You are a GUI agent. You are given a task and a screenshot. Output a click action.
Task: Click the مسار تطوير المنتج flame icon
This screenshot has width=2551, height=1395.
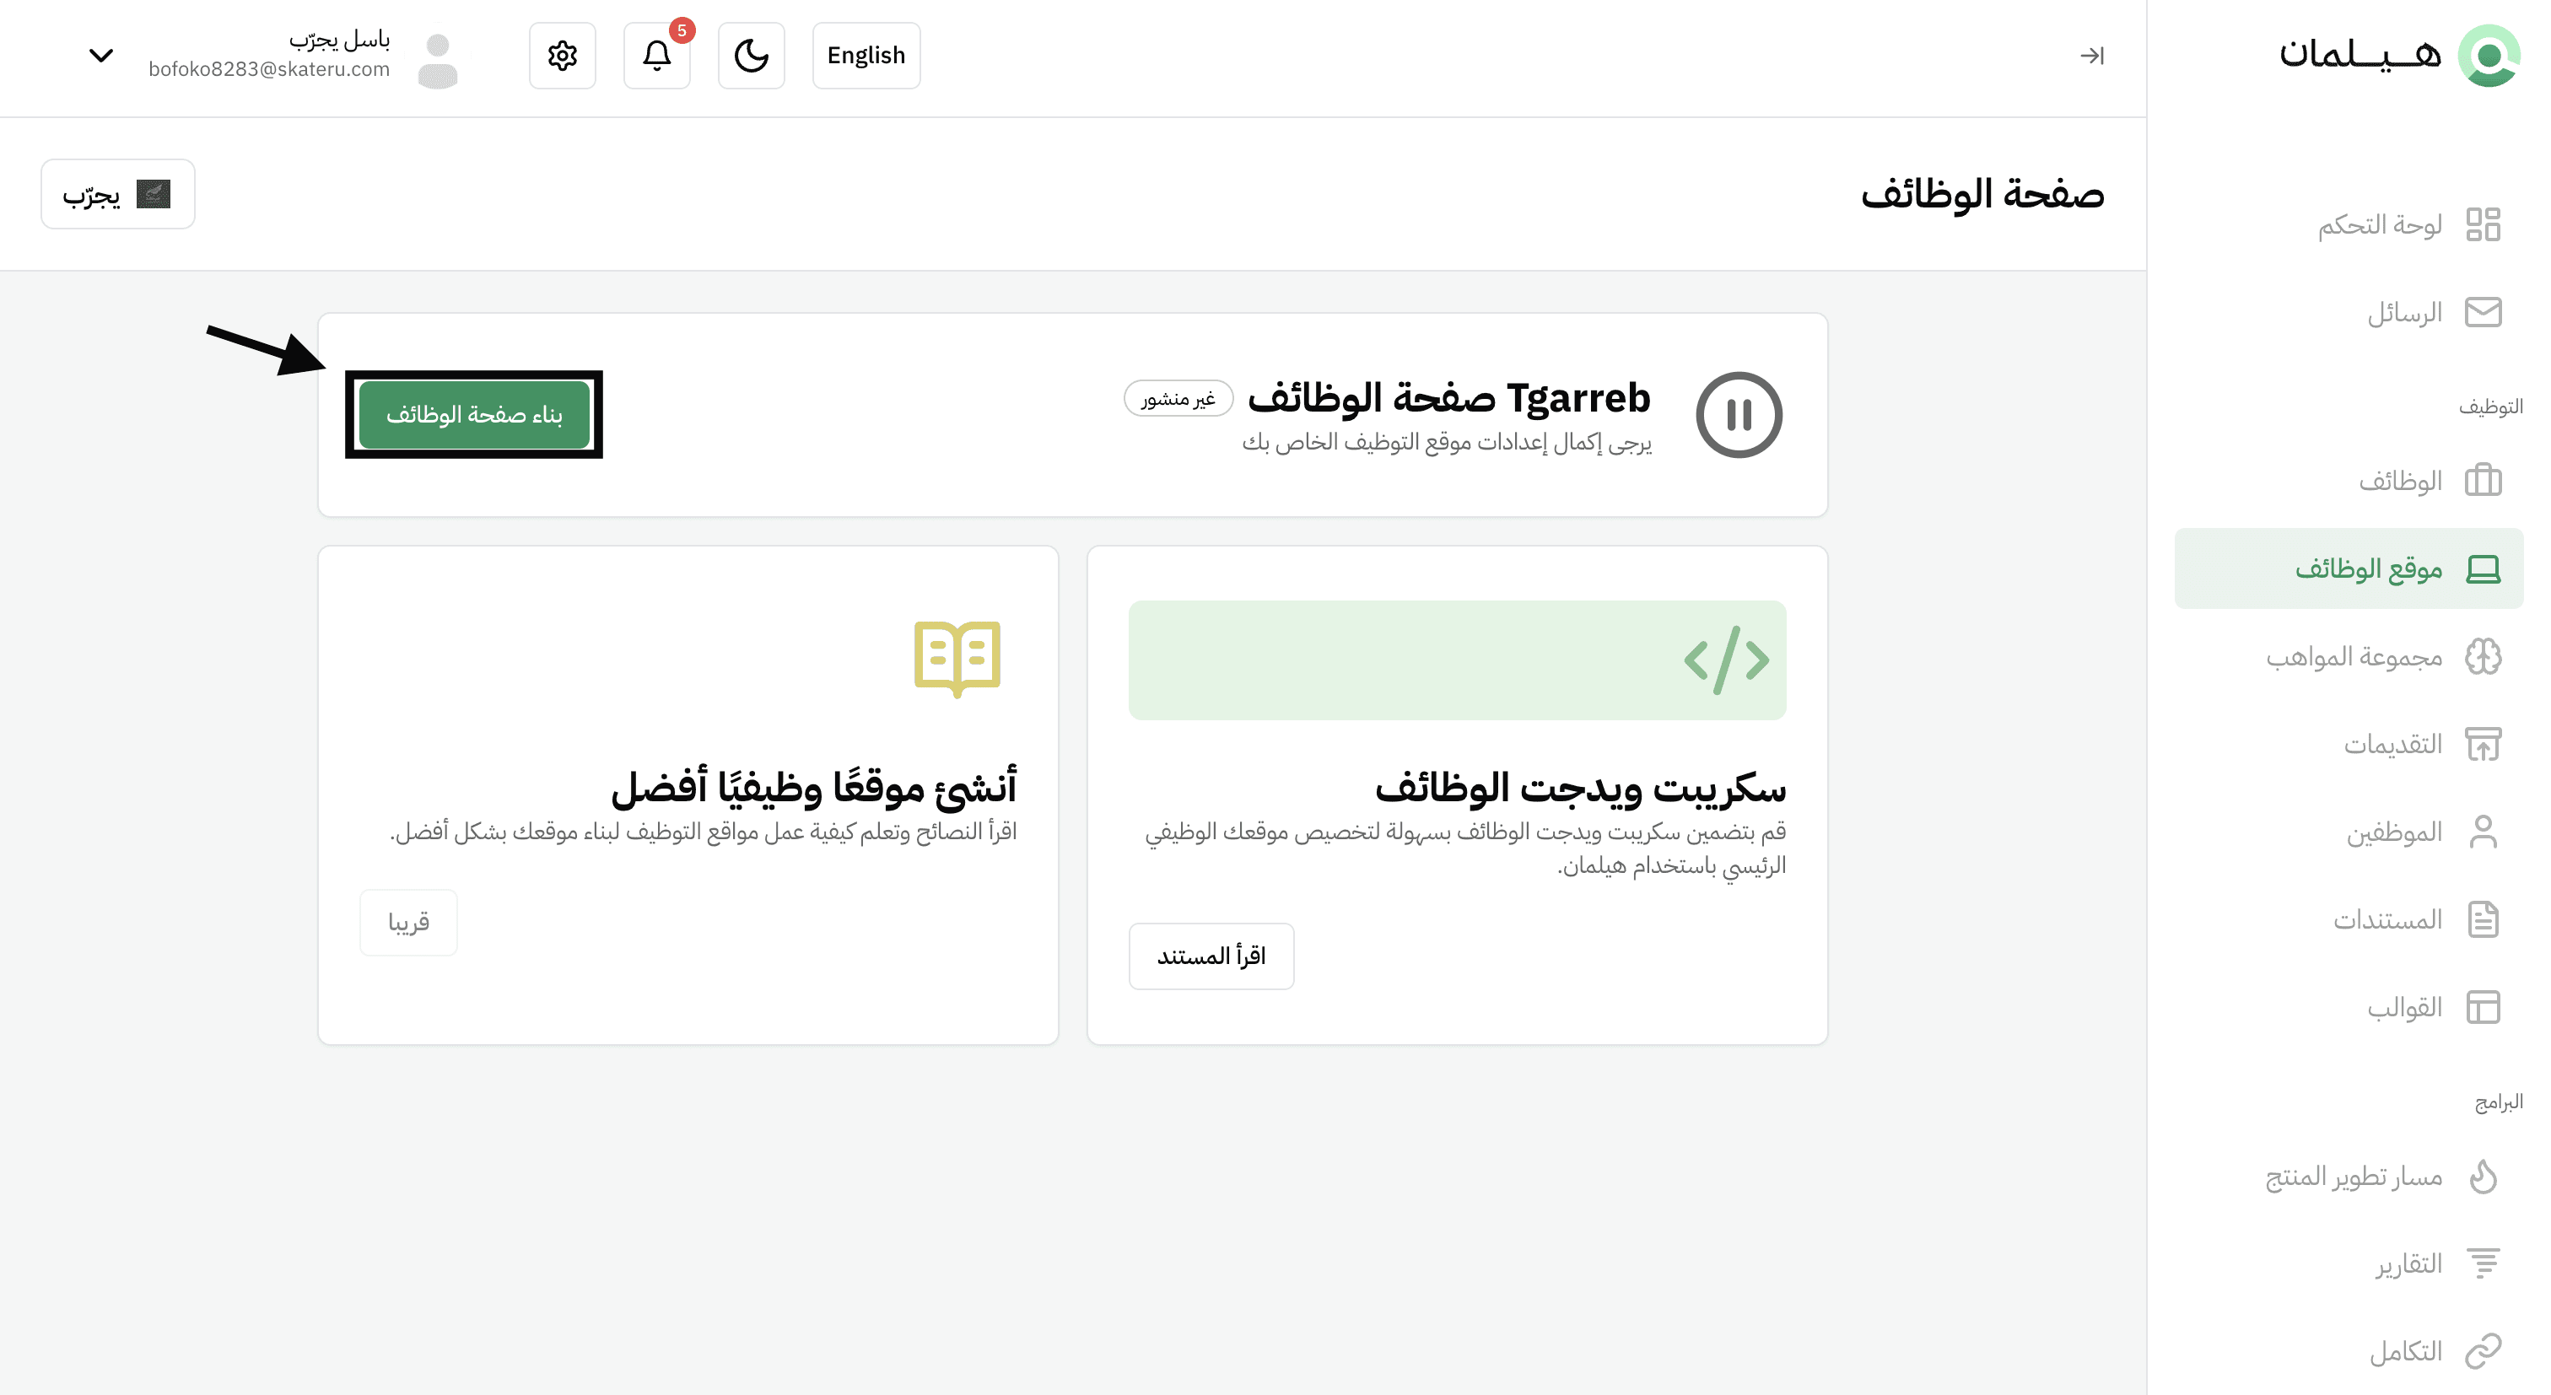tap(2483, 1177)
